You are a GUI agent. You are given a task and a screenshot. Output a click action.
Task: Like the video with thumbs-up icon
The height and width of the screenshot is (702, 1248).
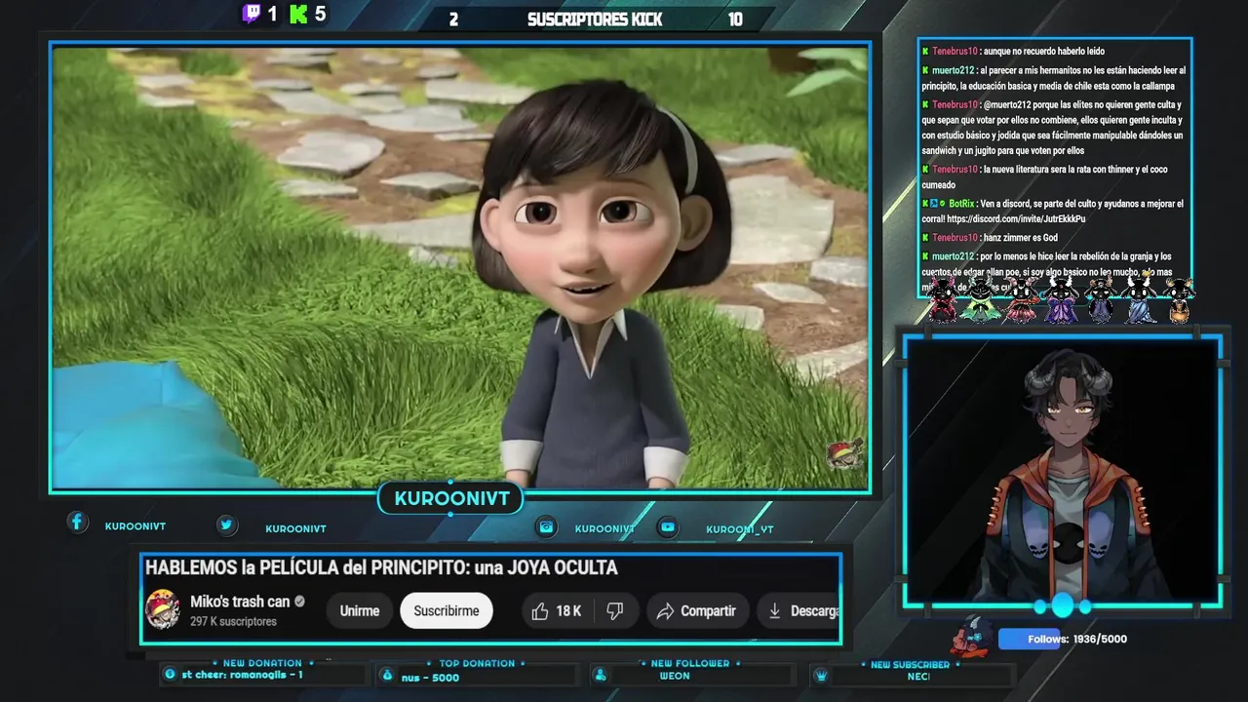(x=540, y=611)
